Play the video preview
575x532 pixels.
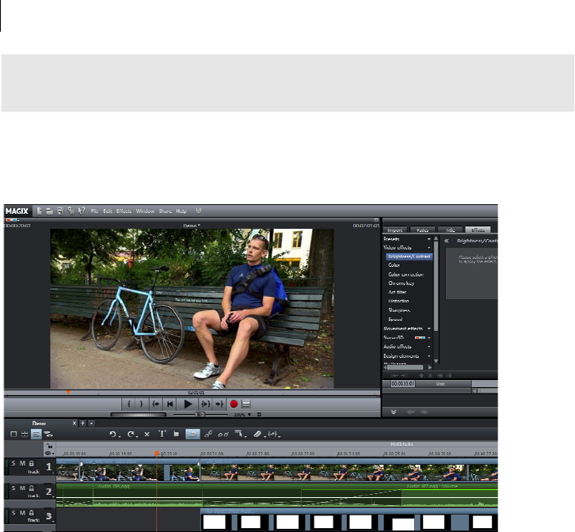(x=188, y=404)
